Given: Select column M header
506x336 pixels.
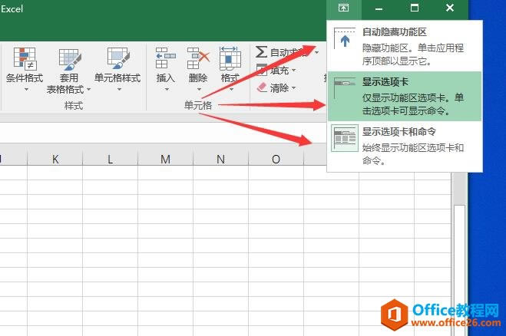Looking at the screenshot, I should pos(166,159).
